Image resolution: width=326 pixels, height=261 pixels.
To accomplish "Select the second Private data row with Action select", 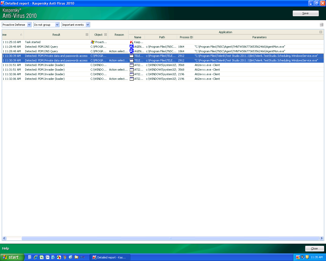I will (163, 60).
